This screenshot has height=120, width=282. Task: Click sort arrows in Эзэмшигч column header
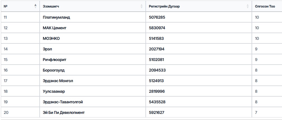point(142,6)
